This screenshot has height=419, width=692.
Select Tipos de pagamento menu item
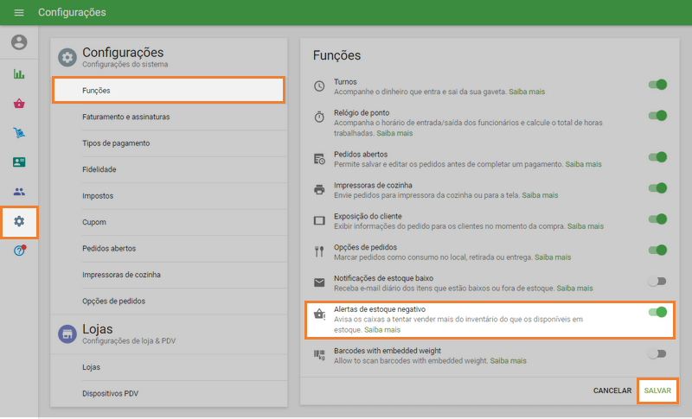click(117, 143)
